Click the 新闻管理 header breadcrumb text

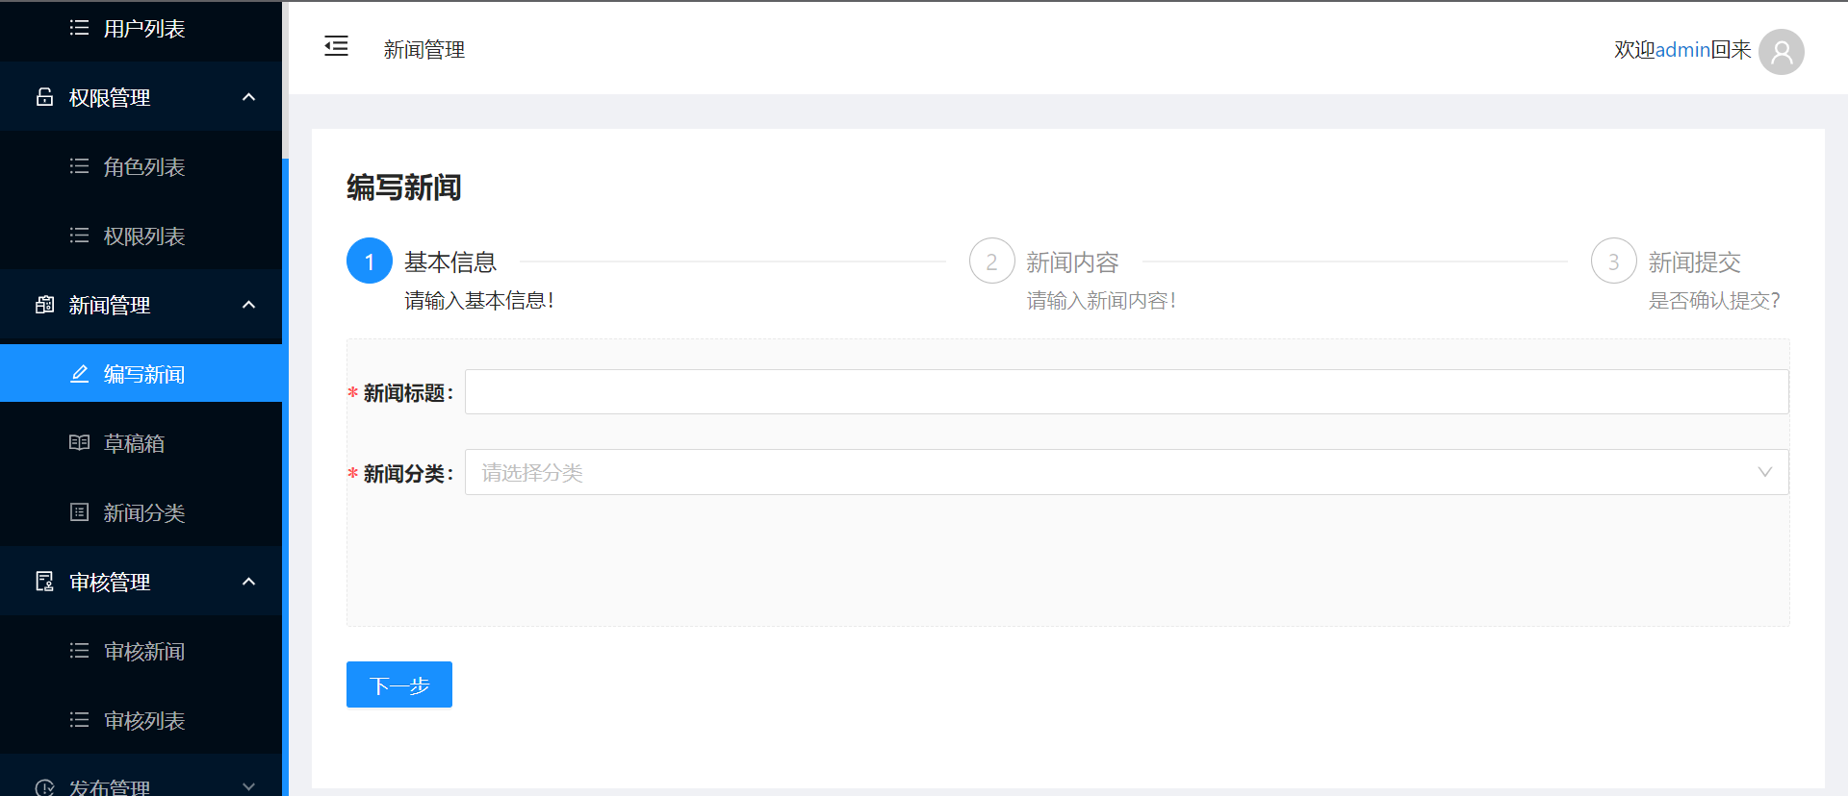coord(424,50)
